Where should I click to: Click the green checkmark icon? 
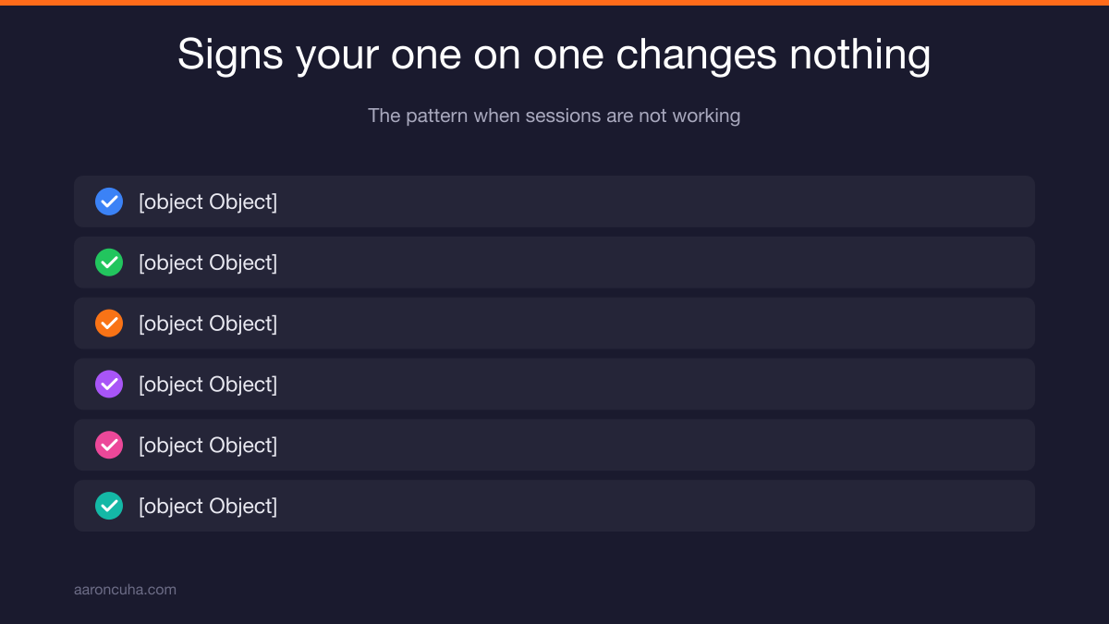coord(109,263)
